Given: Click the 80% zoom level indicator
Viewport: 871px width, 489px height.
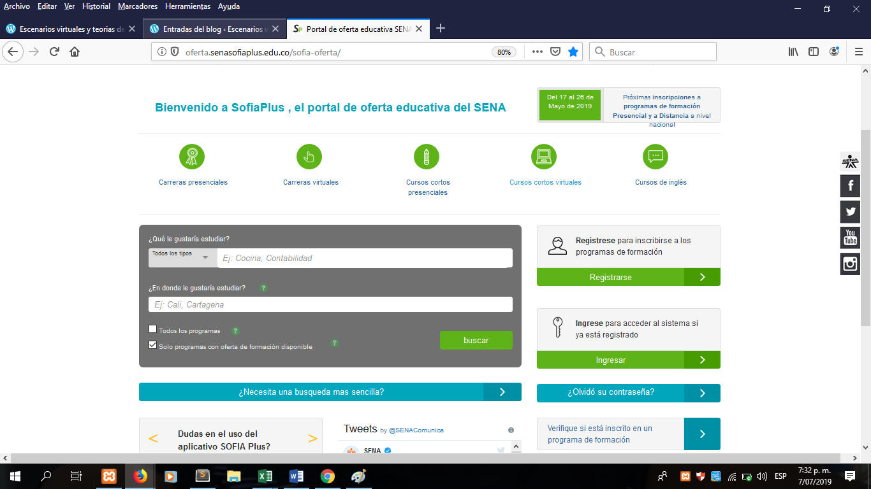Looking at the screenshot, I should click(504, 52).
